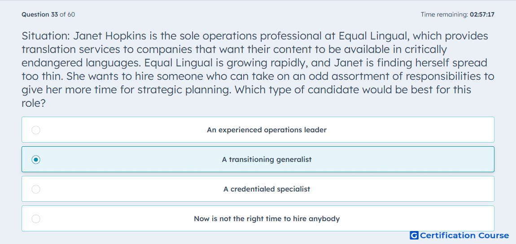Pick the 'A credentialed specialist' answer label
Image resolution: width=516 pixels, height=244 pixels.
267,189
